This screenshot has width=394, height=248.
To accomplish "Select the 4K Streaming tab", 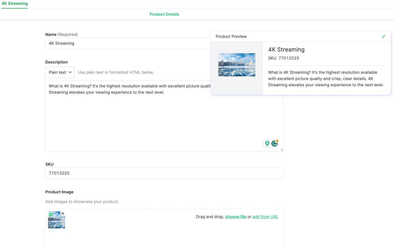I will (14, 3).
